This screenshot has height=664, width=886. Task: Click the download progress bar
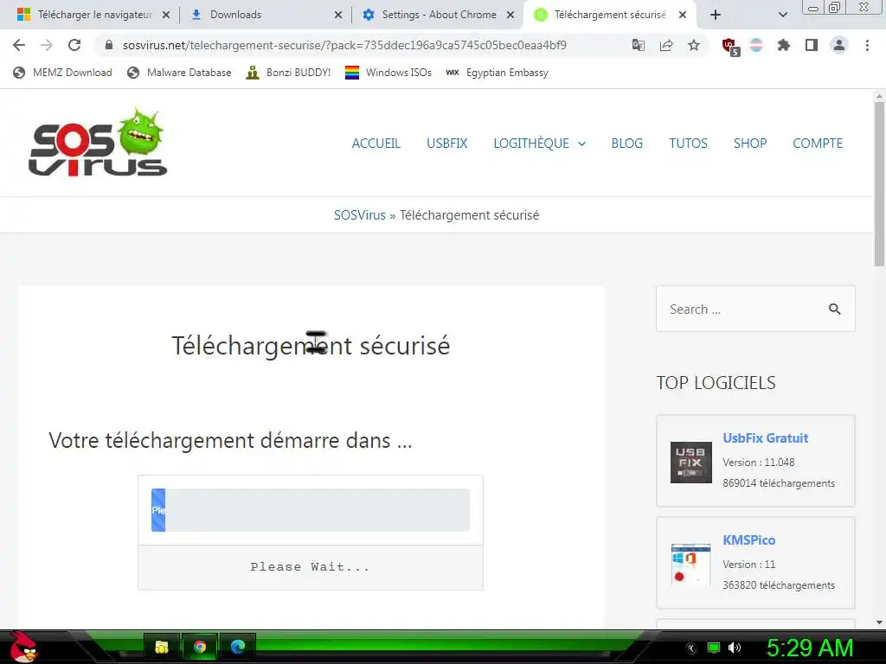click(311, 510)
